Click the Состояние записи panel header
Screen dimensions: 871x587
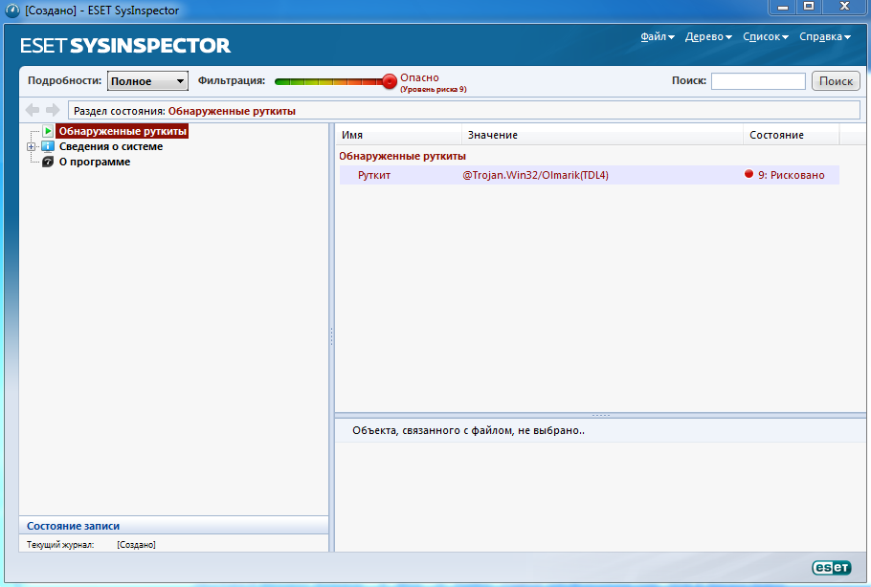point(174,526)
